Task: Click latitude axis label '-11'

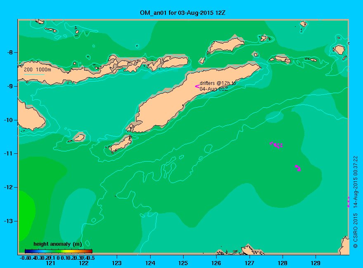Action: (9, 153)
